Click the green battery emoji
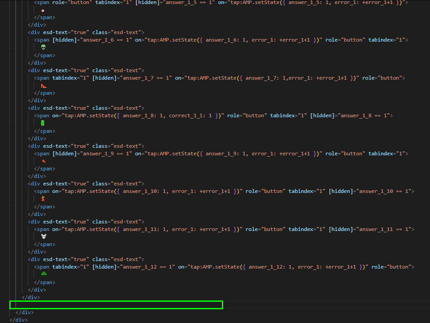This screenshot has height=323, width=430. (43, 123)
